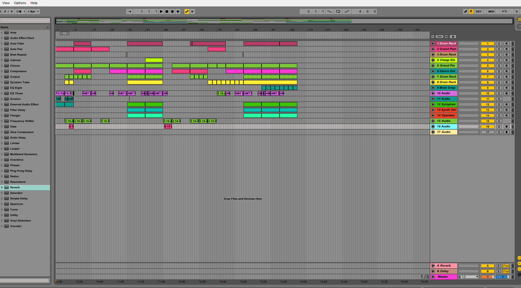The image size is (521, 288).
Task: Open the Options menu
Action: [20, 3]
